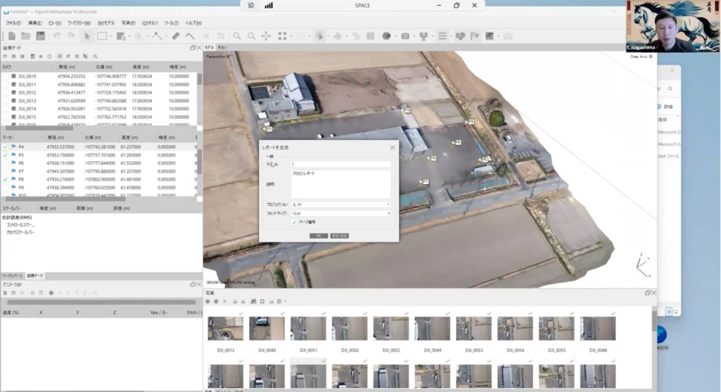Click the flag marker display icon
This screenshot has height=392, width=721.
tap(475, 35)
